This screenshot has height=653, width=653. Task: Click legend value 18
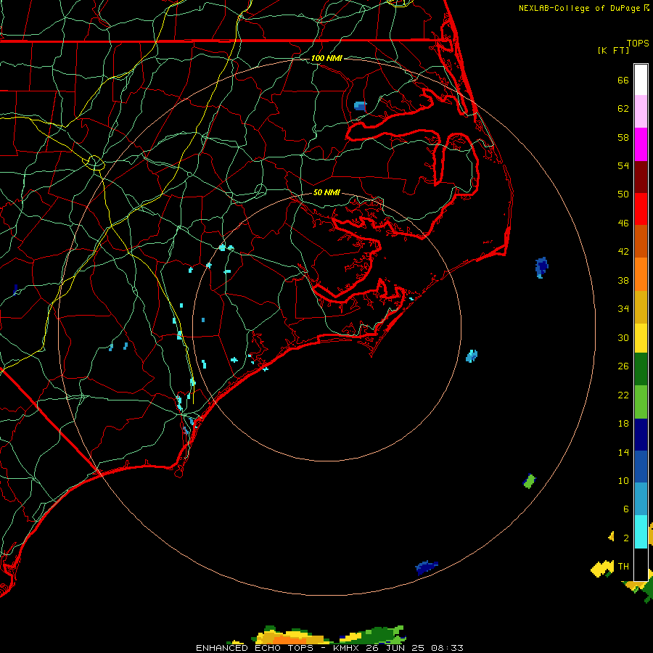click(623, 424)
